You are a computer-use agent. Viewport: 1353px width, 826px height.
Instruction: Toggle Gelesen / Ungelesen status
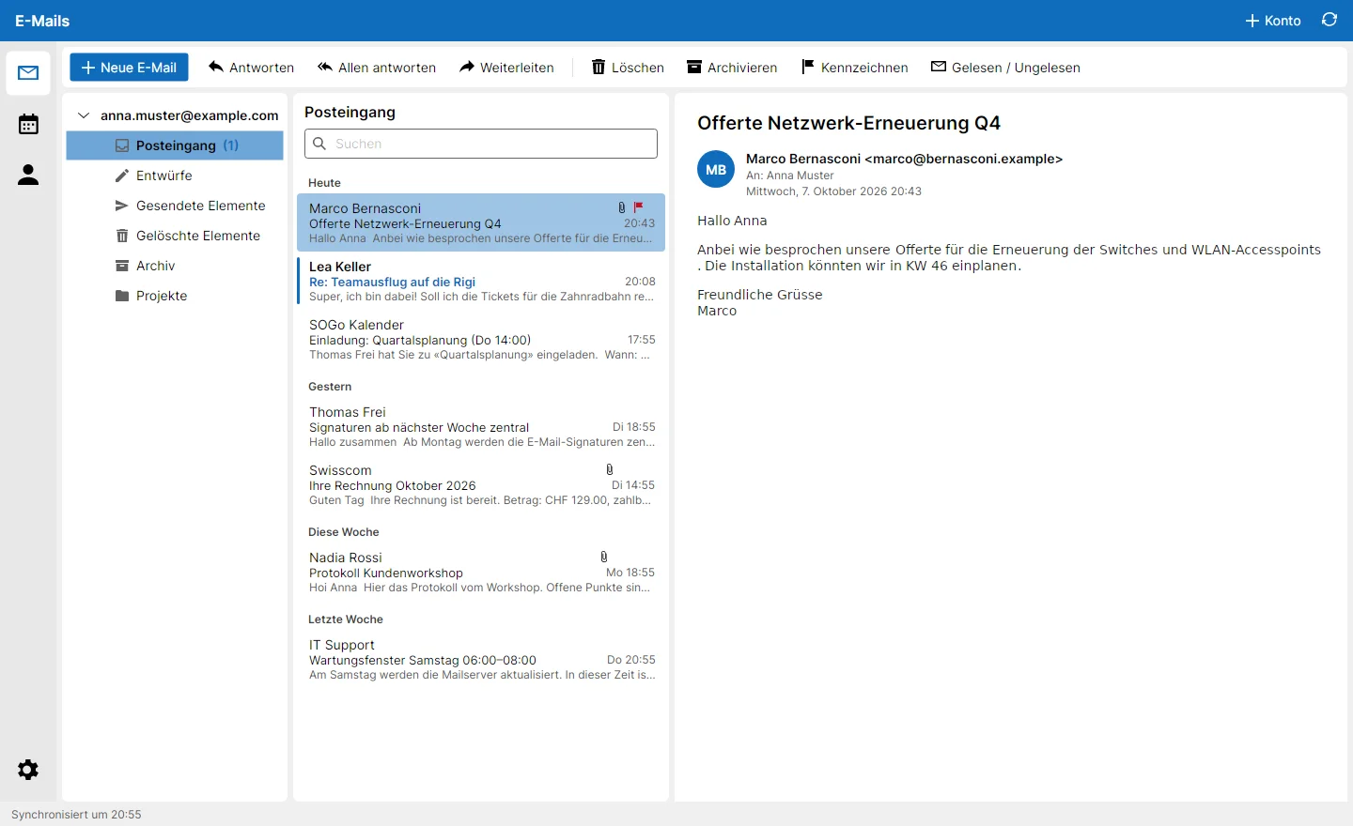(1005, 68)
